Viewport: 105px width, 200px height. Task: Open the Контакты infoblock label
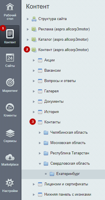(x=52, y=122)
